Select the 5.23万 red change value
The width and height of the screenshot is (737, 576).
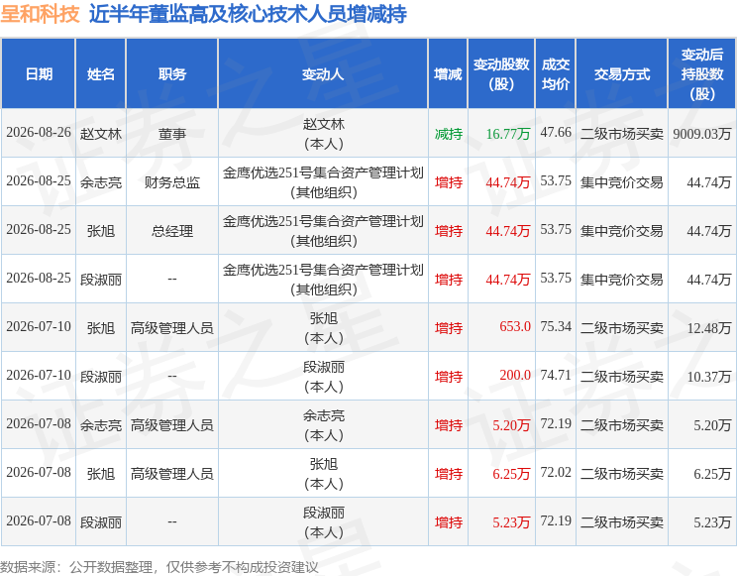point(511,522)
